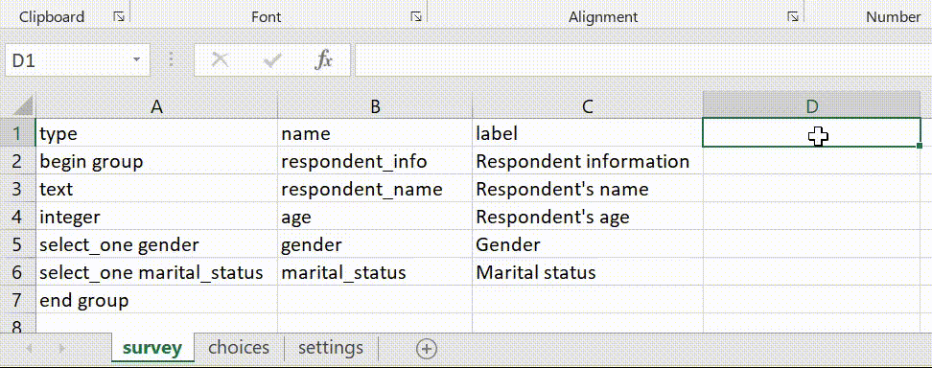Select column C header

(587, 106)
